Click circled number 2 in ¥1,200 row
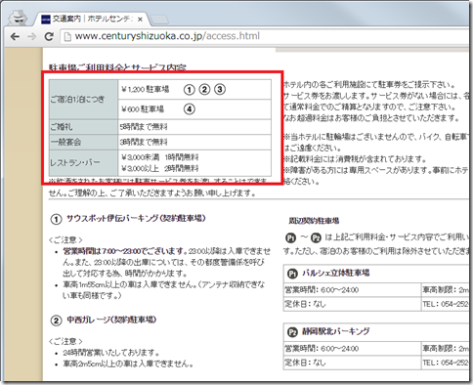The height and width of the screenshot is (385, 473). click(204, 89)
